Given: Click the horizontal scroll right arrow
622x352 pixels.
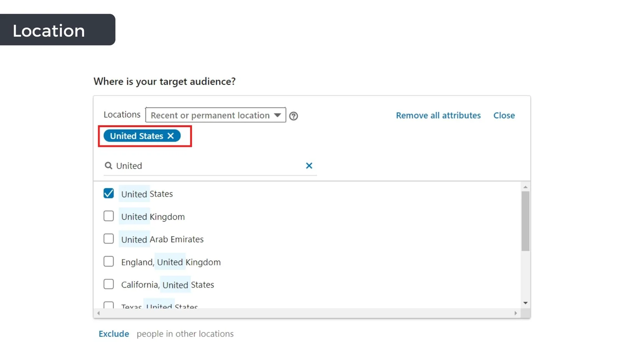Looking at the screenshot, I should (x=516, y=313).
